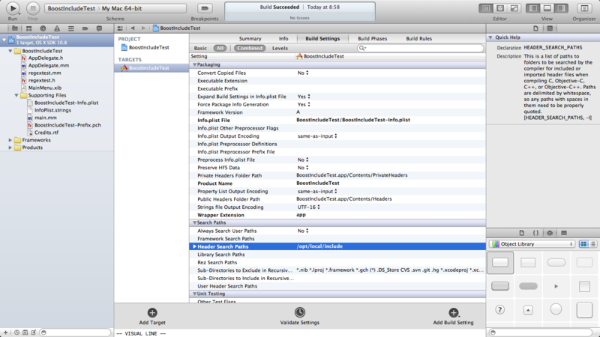Open AppDelegate.mm in the navigator
Viewport: 600px width, 337px height.
coord(49,65)
